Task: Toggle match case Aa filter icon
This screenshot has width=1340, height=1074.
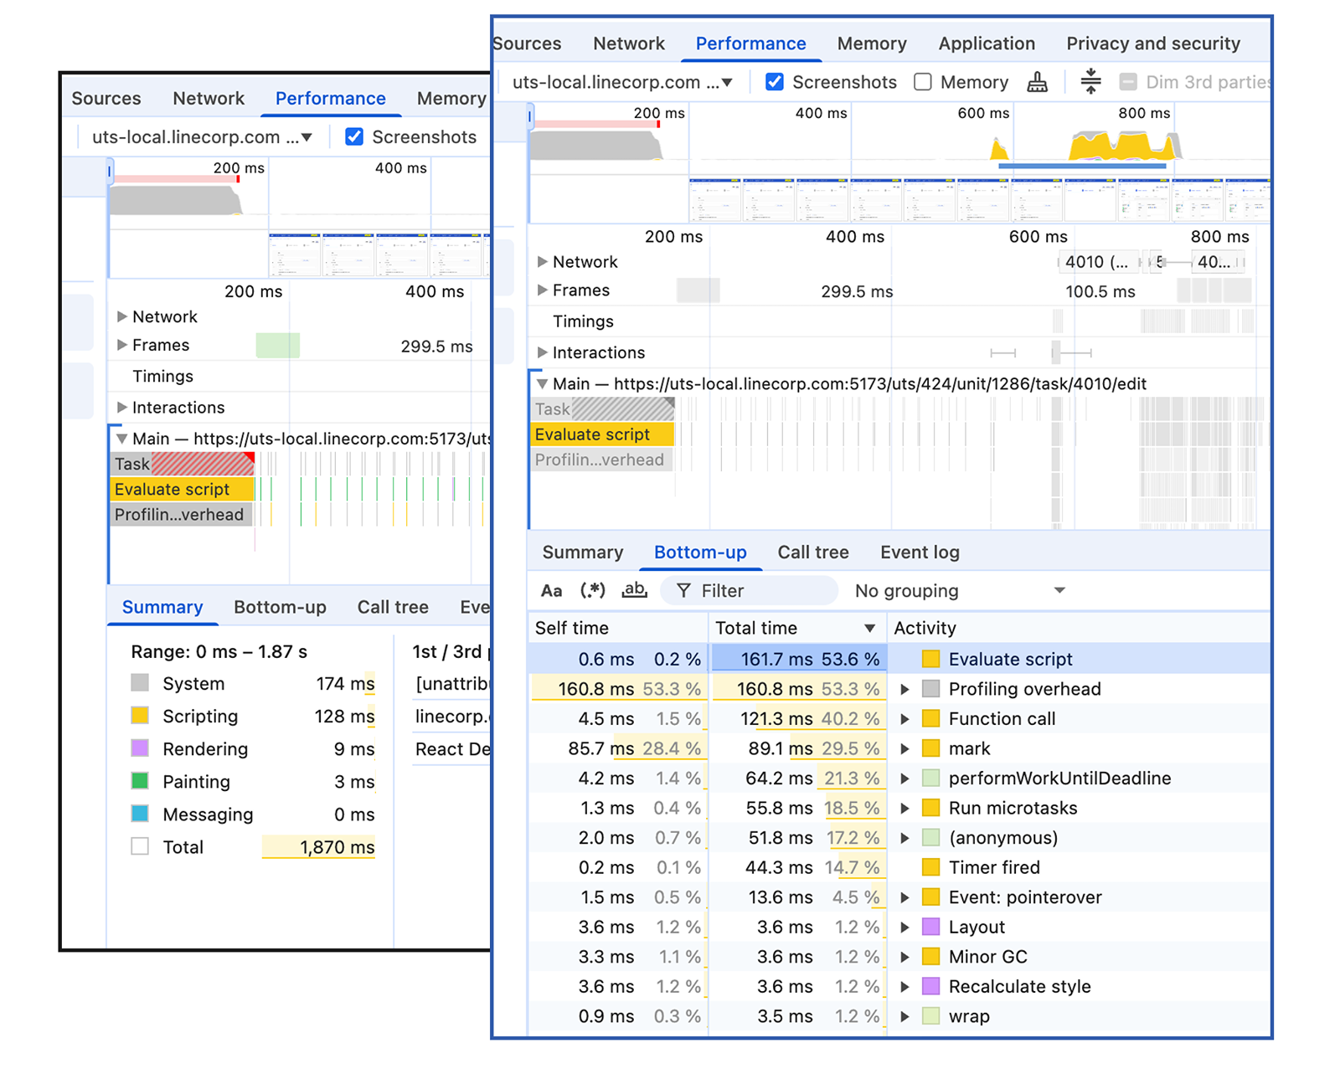Action: (551, 591)
